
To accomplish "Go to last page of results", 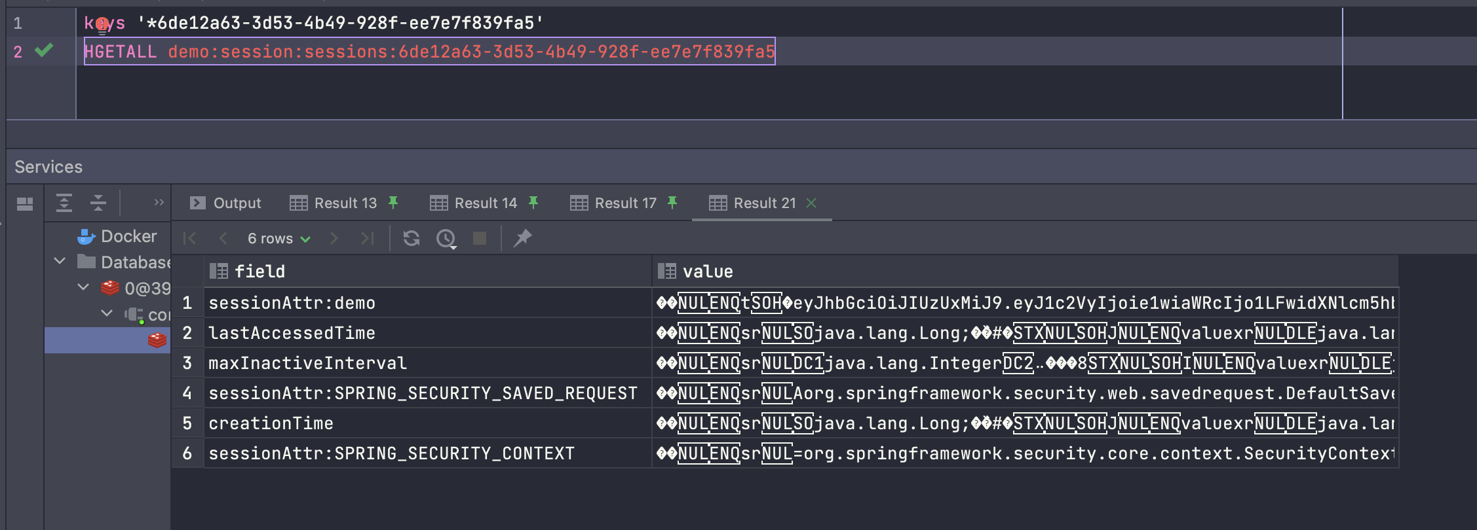I will (x=368, y=238).
